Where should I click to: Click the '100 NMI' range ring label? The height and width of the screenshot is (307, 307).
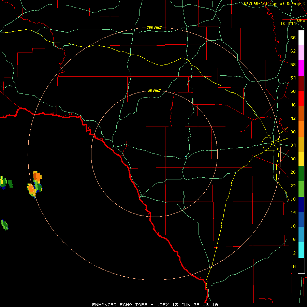pos(154,27)
